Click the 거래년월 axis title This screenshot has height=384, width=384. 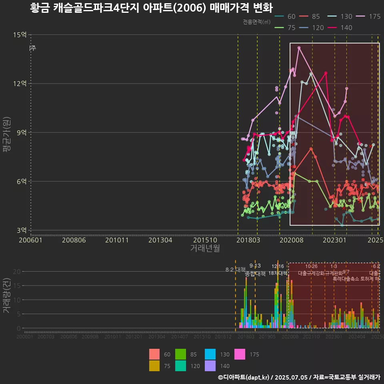(205, 248)
